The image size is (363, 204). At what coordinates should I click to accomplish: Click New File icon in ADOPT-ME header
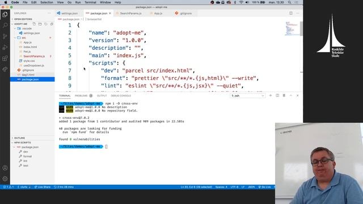point(34,24)
